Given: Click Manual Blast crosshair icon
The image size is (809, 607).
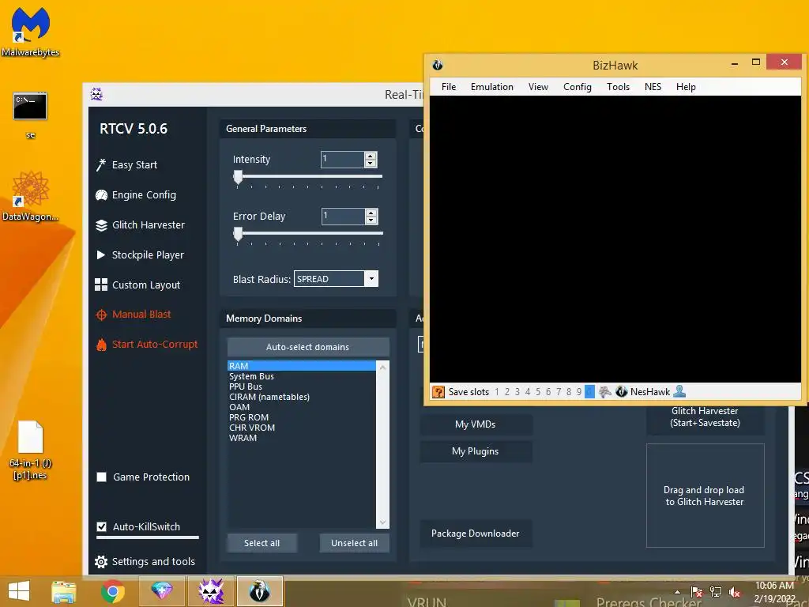Looking at the screenshot, I should pyautogui.click(x=101, y=315).
